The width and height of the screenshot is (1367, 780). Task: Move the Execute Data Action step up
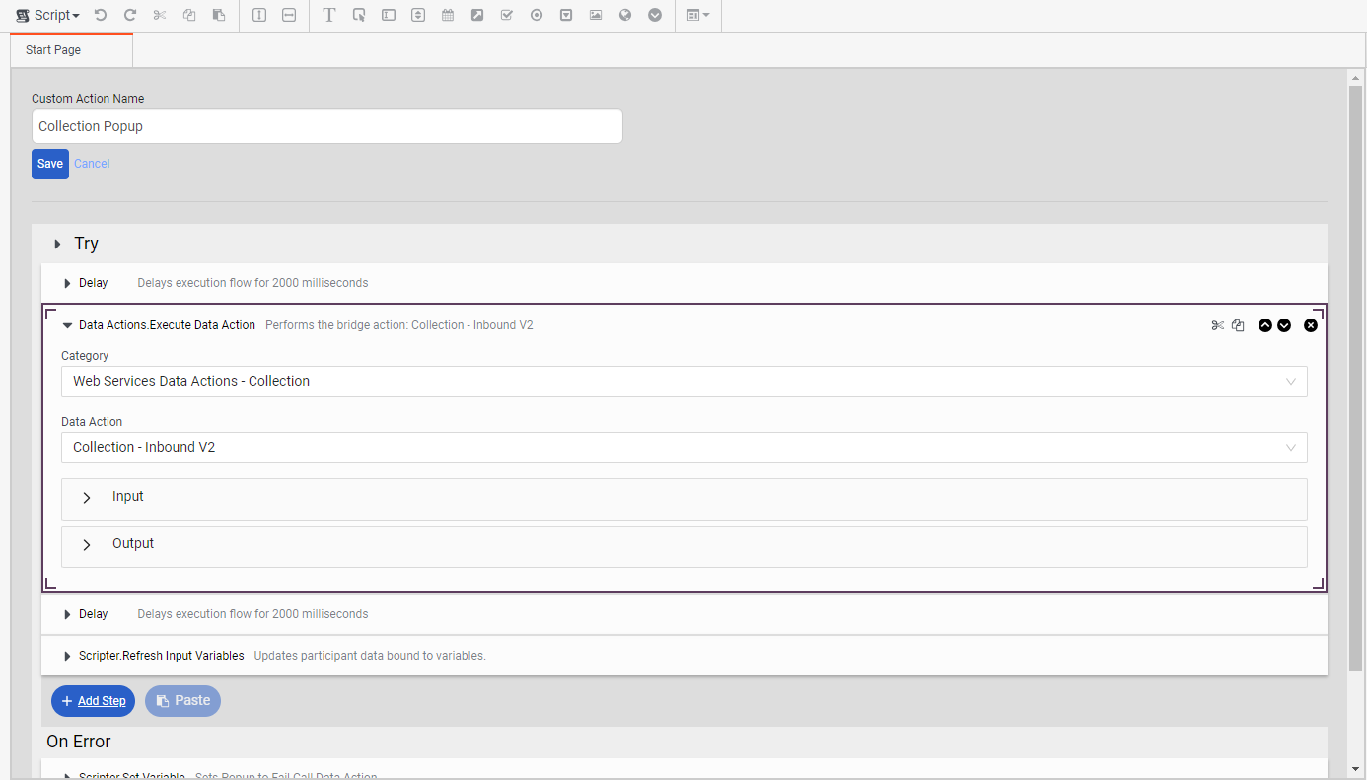(1265, 325)
